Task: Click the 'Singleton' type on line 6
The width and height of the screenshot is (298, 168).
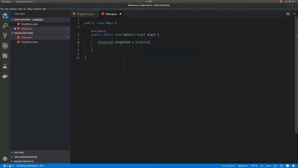Action: (106, 42)
